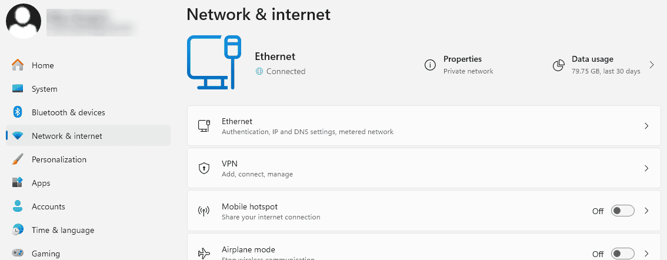667x260 pixels.
Task: Enable the Airplane mode toggle
Action: click(623, 254)
